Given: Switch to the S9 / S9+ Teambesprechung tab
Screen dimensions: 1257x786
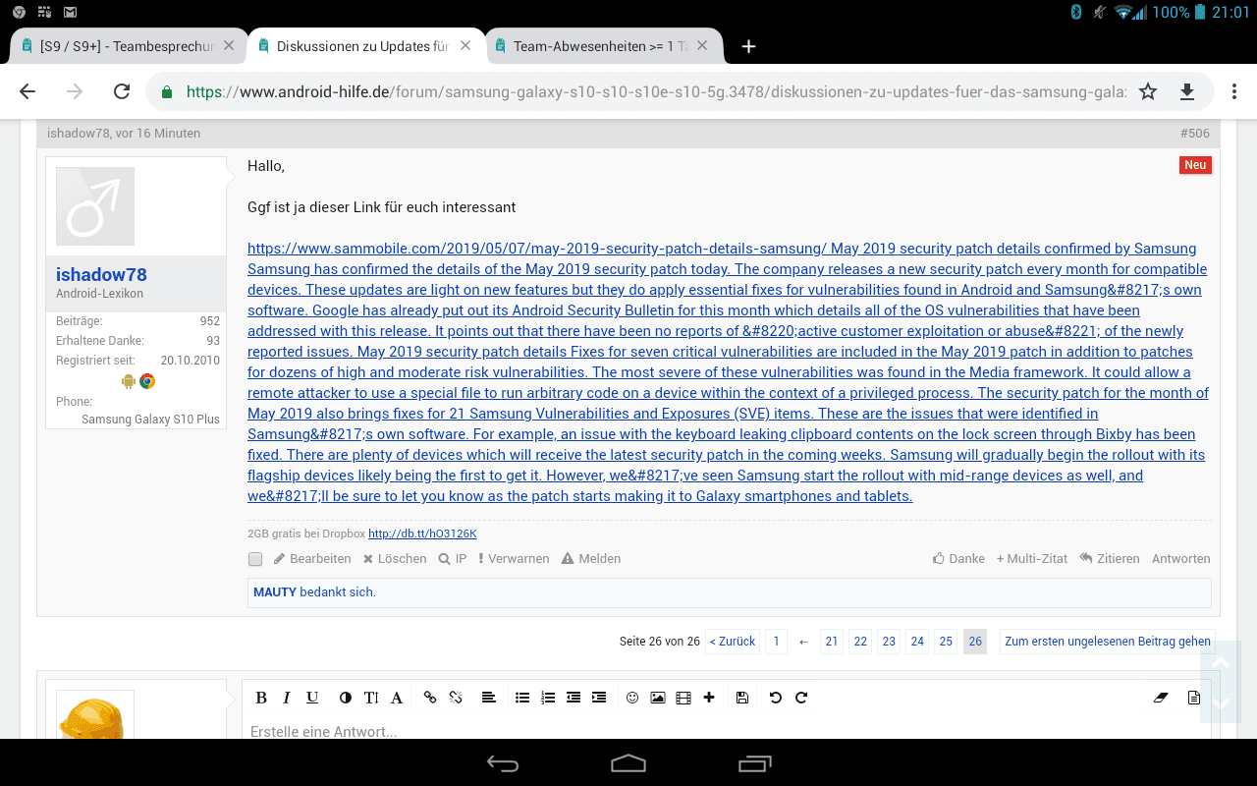Looking at the screenshot, I should pos(127,46).
